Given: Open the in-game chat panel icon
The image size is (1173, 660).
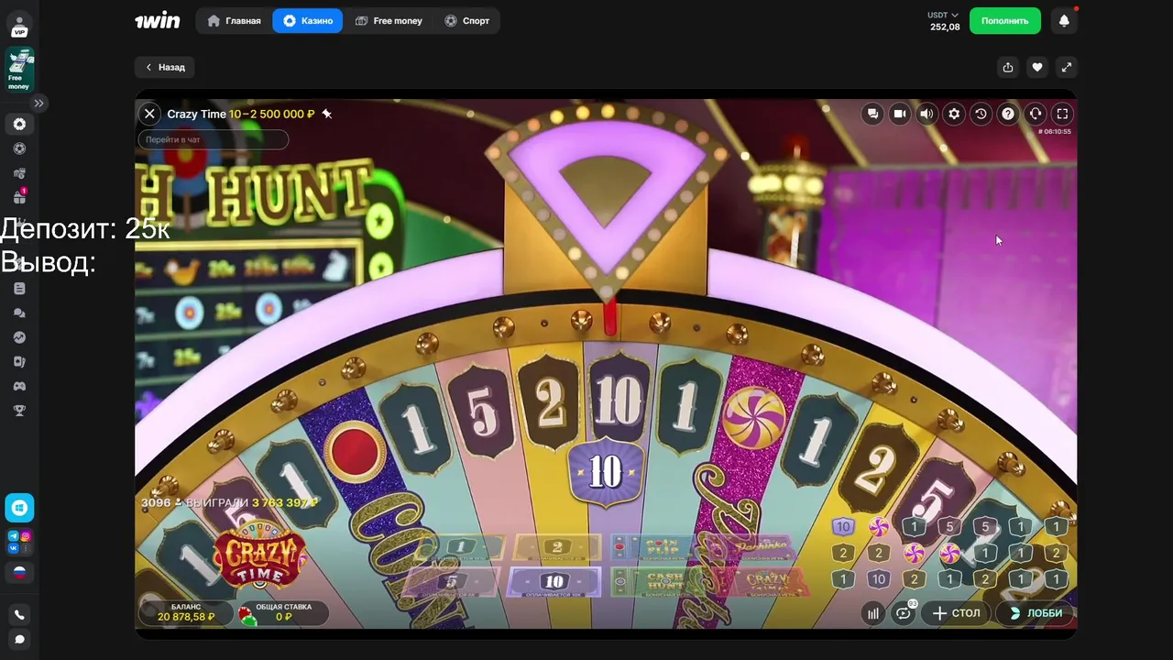Looking at the screenshot, I should click(x=872, y=114).
